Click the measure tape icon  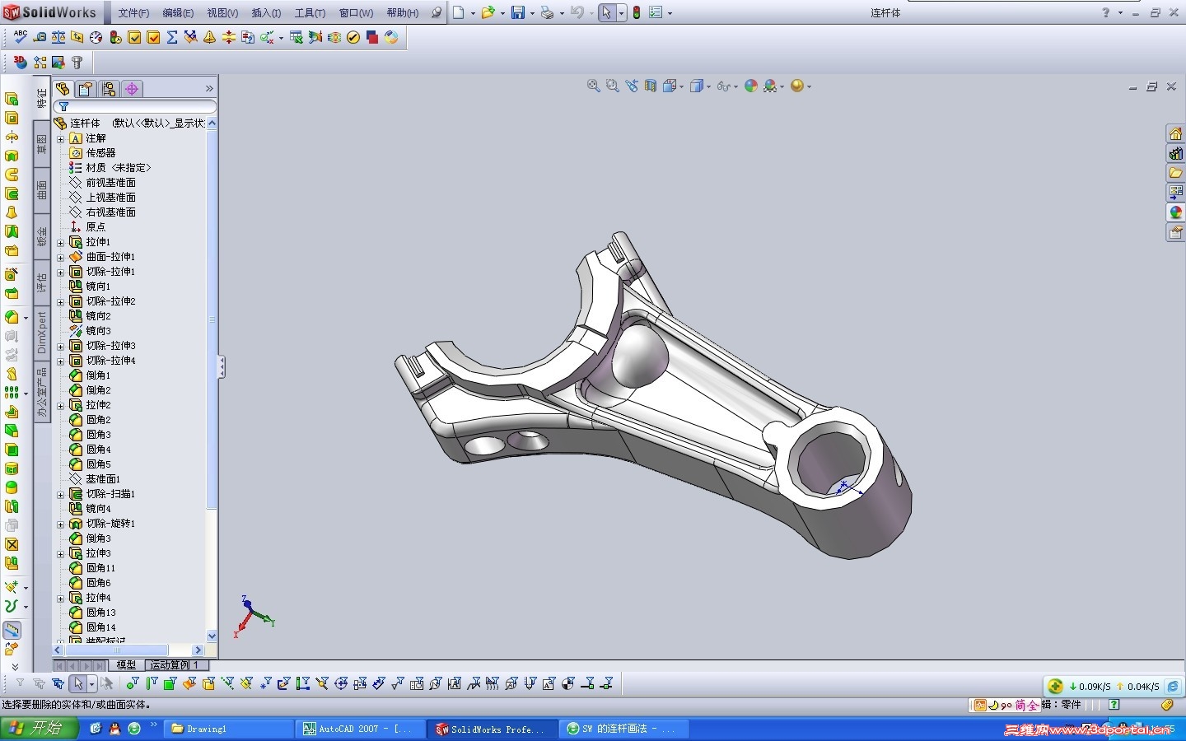40,37
